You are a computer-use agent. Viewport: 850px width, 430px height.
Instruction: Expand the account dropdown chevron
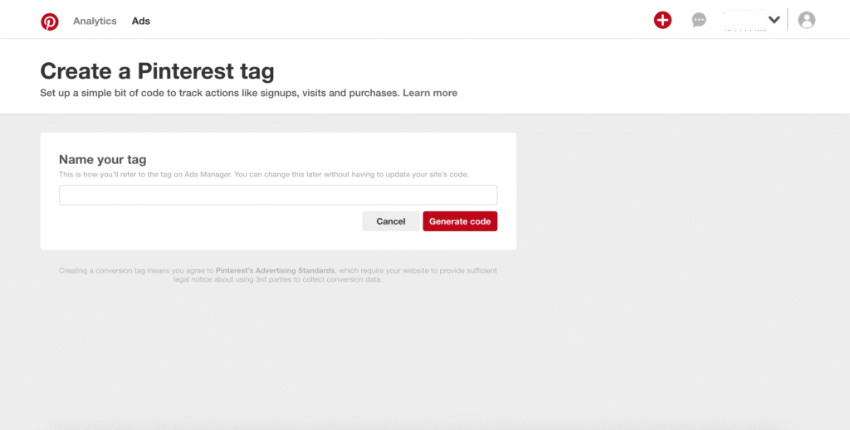774,20
